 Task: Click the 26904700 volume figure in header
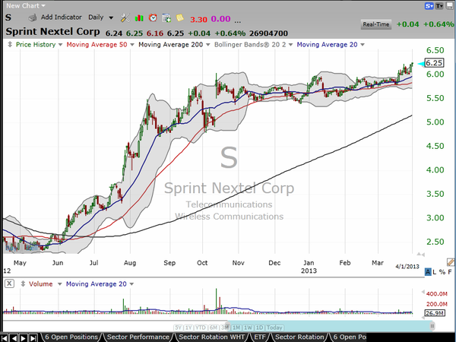click(x=268, y=33)
